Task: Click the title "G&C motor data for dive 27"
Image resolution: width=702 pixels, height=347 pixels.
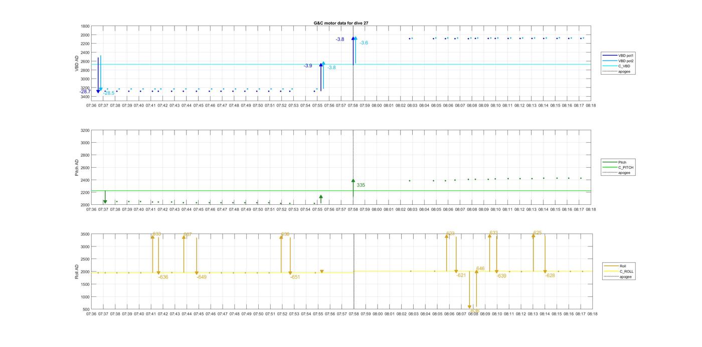Action: click(x=341, y=23)
